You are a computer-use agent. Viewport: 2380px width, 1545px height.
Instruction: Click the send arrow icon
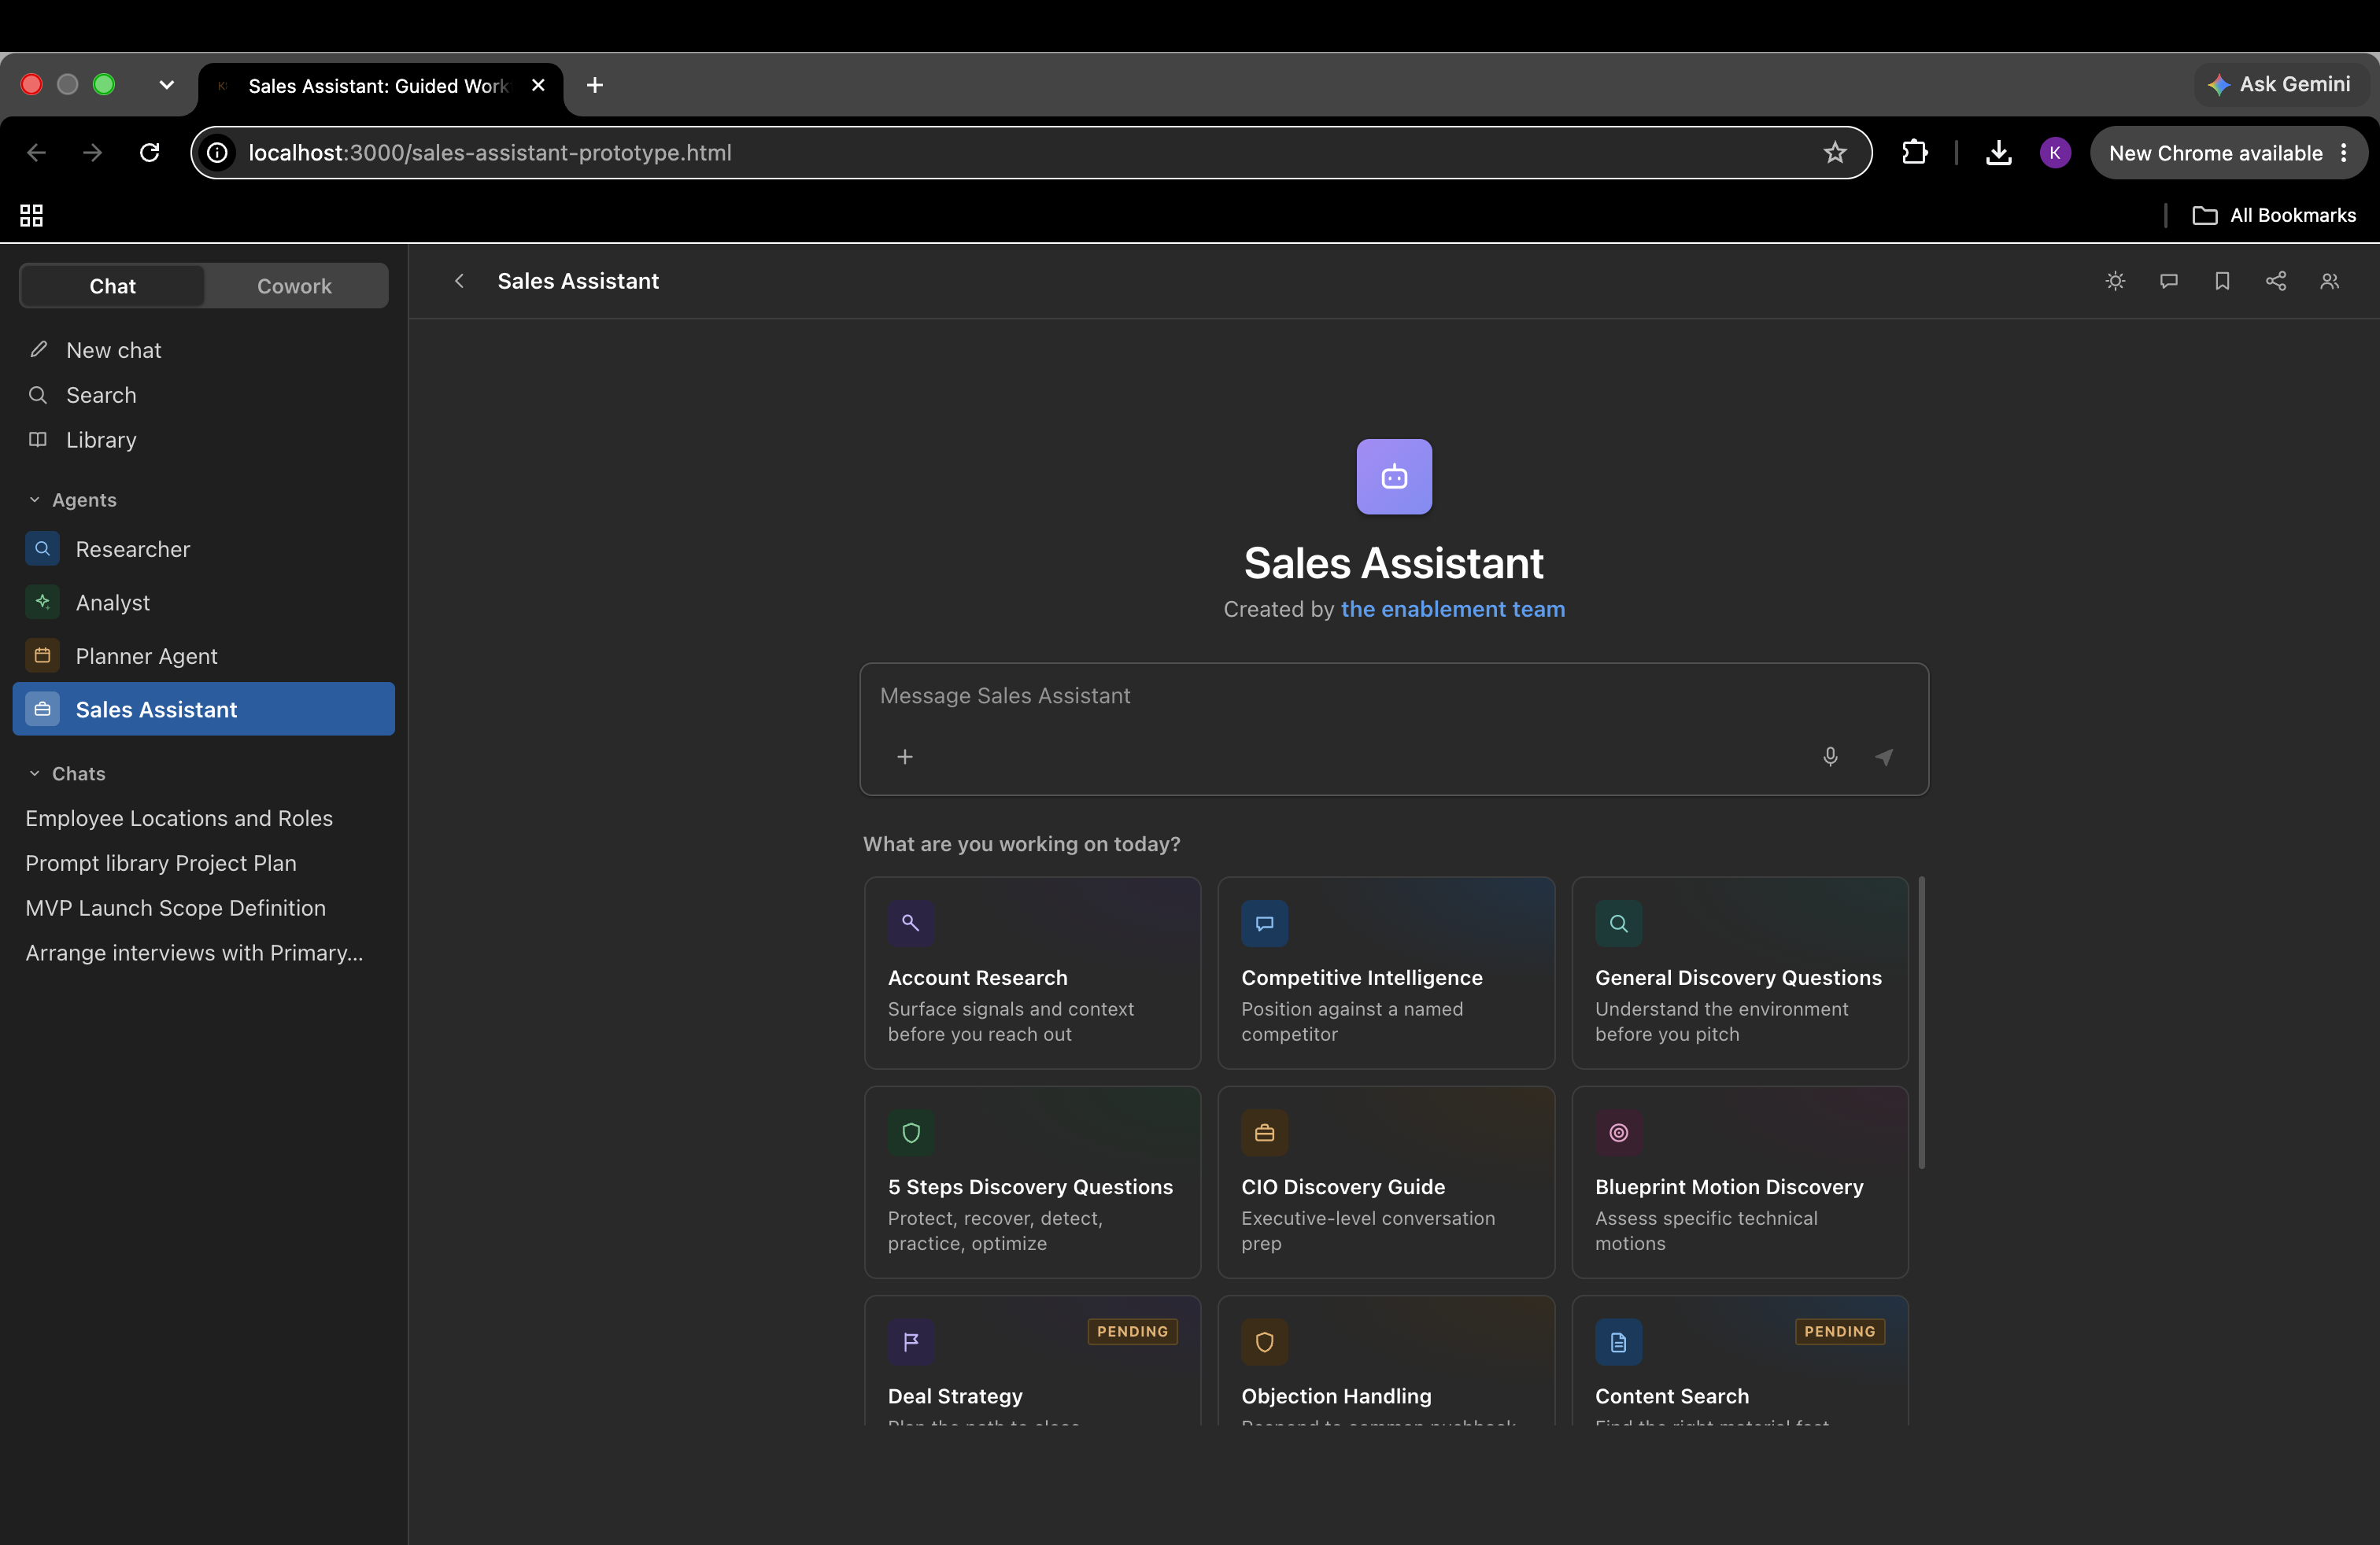point(1884,757)
